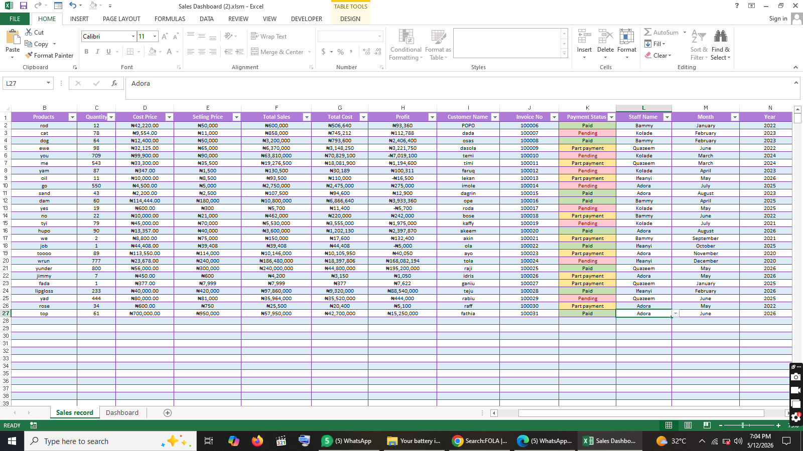
Task: Click the Increase Decimal icon
Action: [x=366, y=52]
